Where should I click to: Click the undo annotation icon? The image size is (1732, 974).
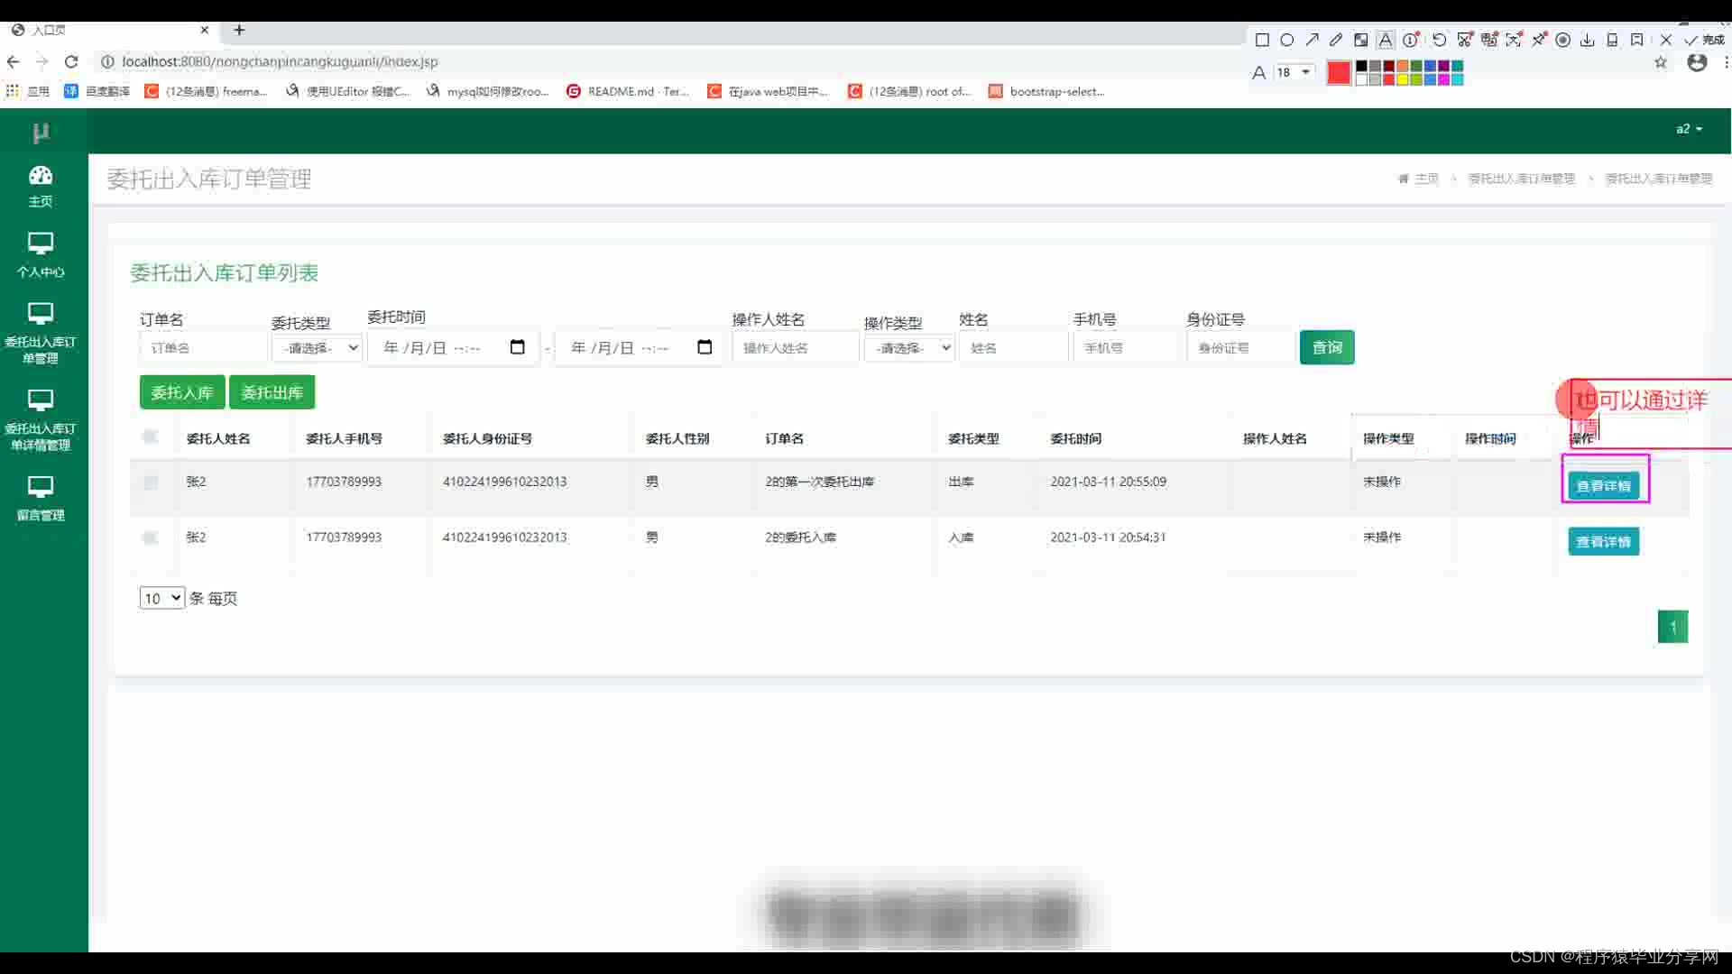(x=1440, y=40)
